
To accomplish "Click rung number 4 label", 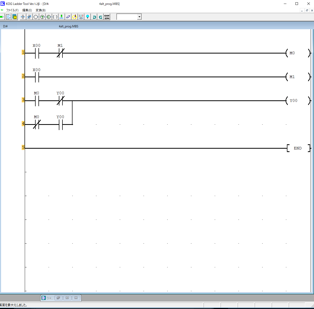I will pyautogui.click(x=23, y=124).
